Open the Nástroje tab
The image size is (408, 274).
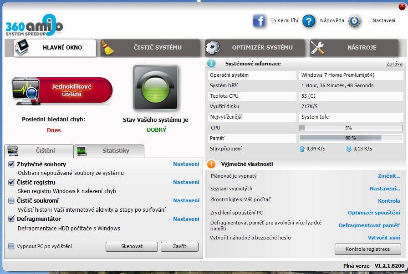tap(354, 48)
